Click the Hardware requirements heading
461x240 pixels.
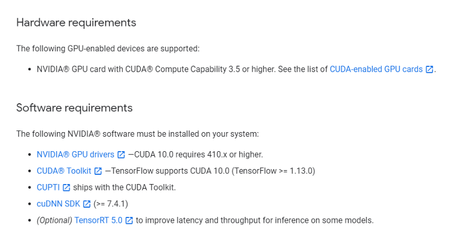76,23
